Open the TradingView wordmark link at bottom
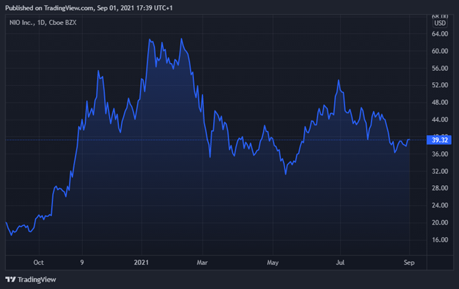 coord(36,280)
